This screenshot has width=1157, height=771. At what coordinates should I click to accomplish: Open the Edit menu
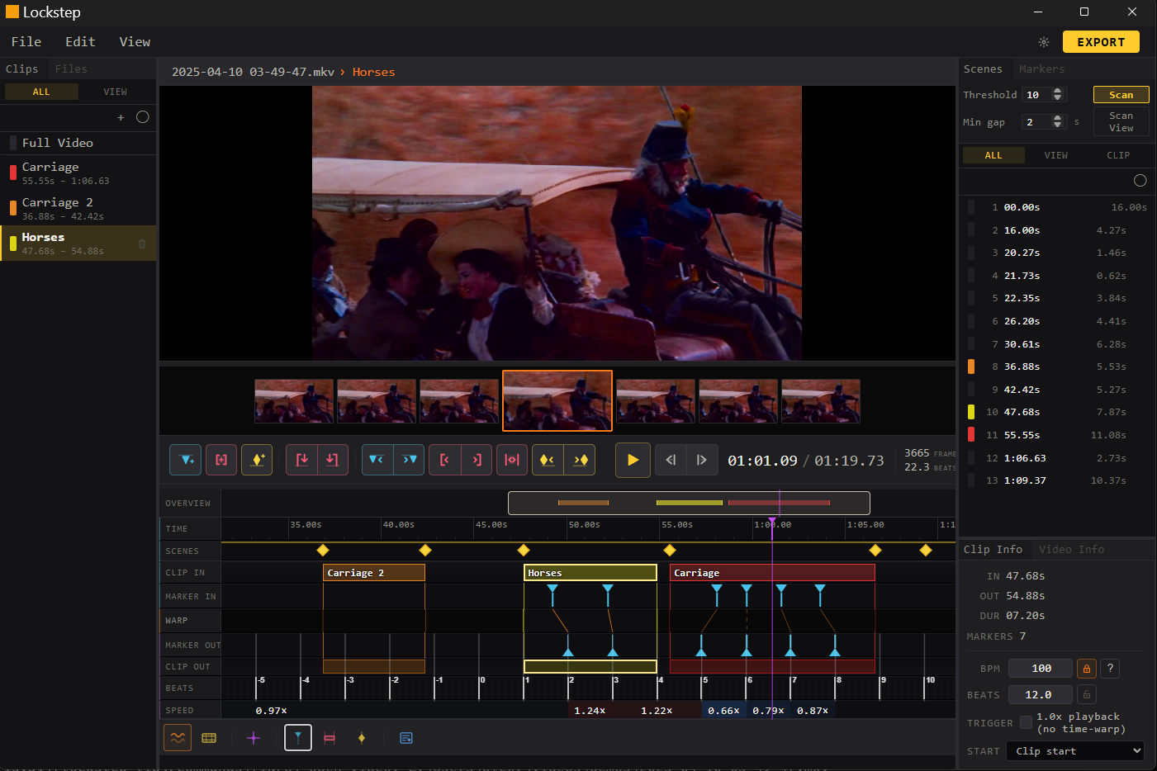(x=80, y=42)
